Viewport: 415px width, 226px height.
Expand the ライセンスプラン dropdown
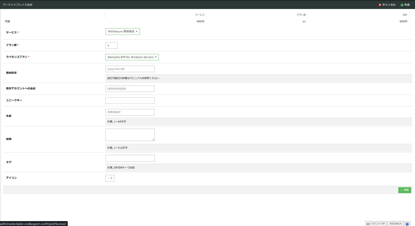point(132,57)
